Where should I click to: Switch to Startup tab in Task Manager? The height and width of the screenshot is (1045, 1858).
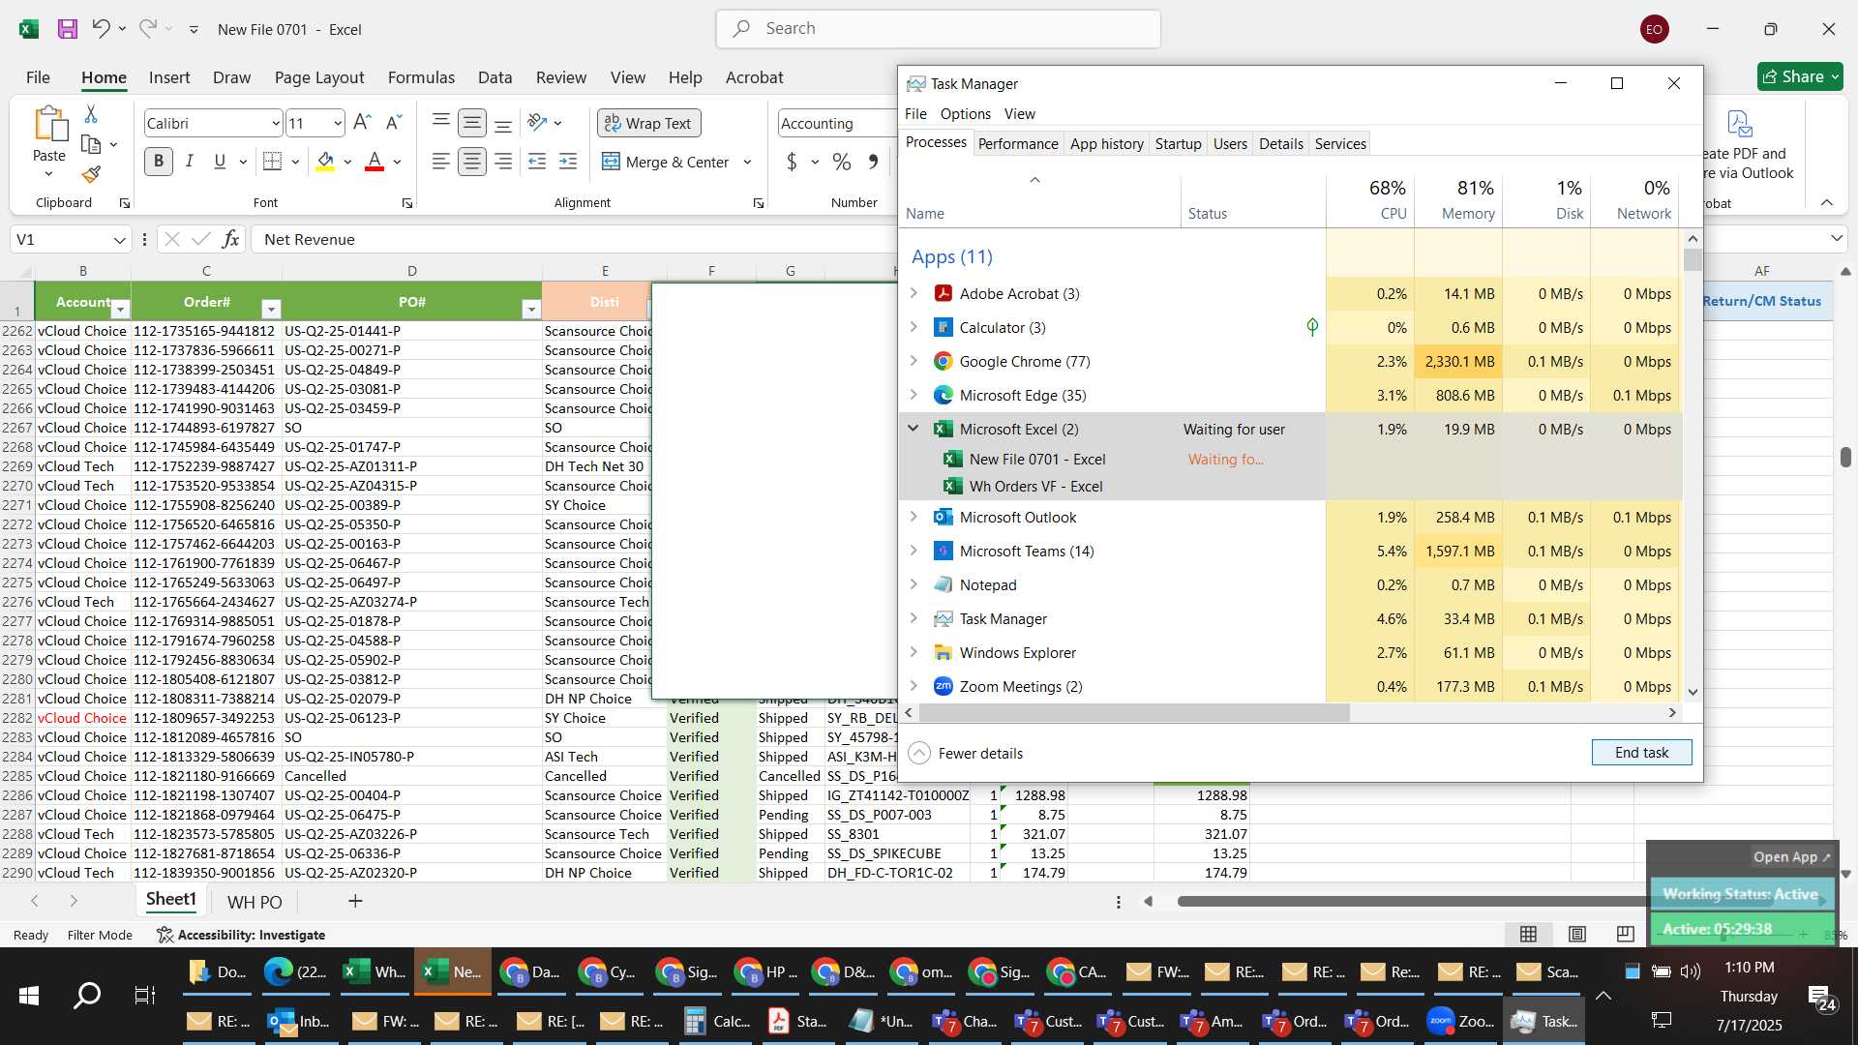coord(1178,143)
